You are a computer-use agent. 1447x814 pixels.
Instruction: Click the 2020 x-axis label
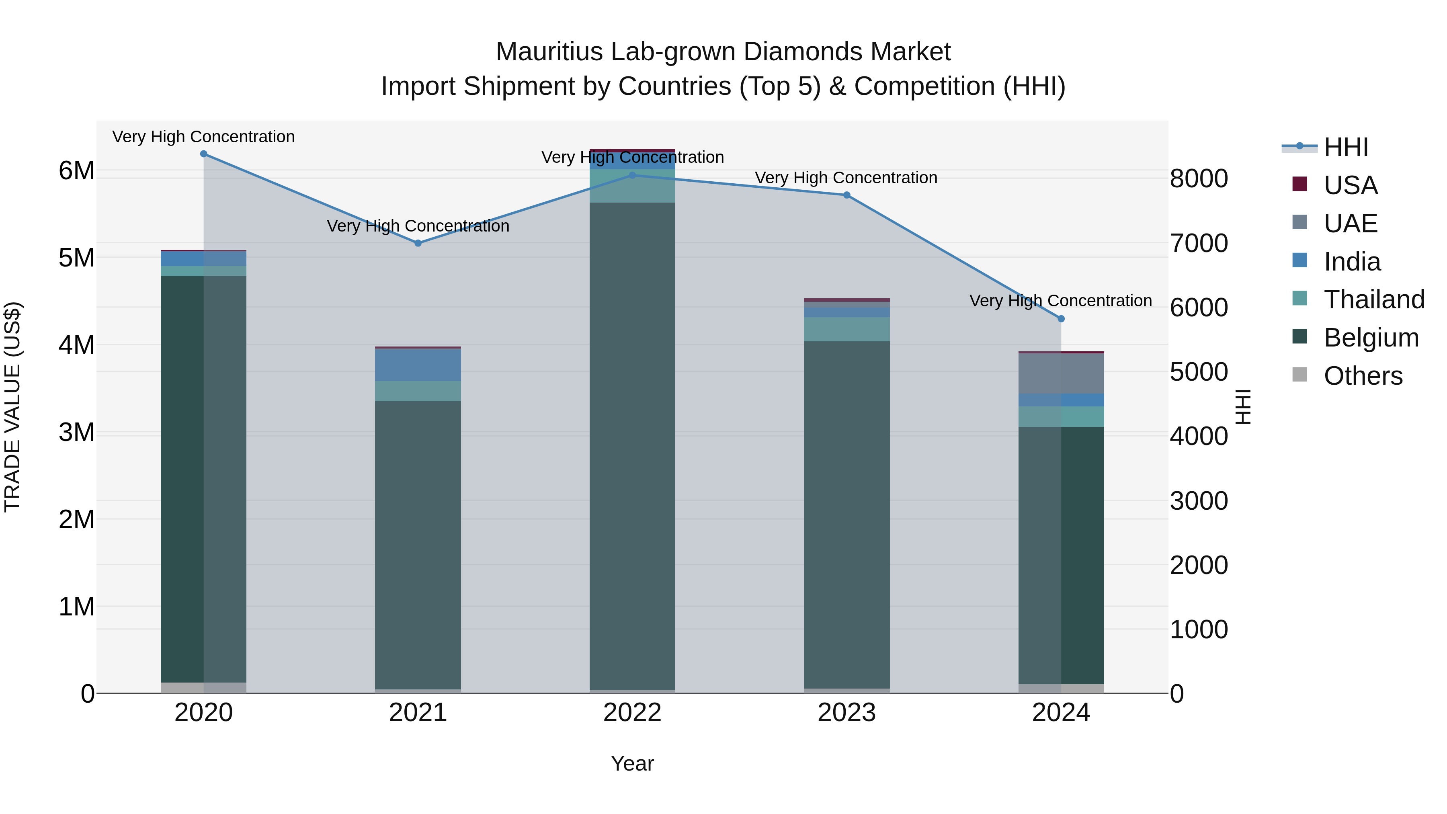coord(203,713)
